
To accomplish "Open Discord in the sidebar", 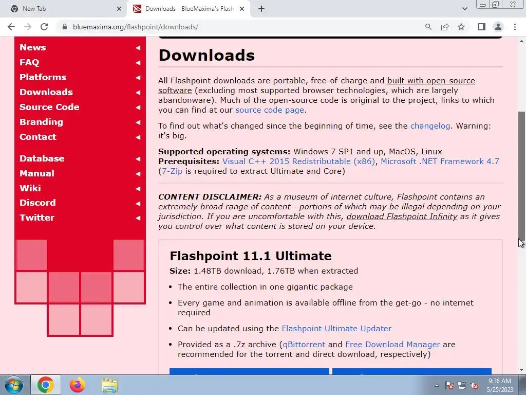I will (37, 203).
